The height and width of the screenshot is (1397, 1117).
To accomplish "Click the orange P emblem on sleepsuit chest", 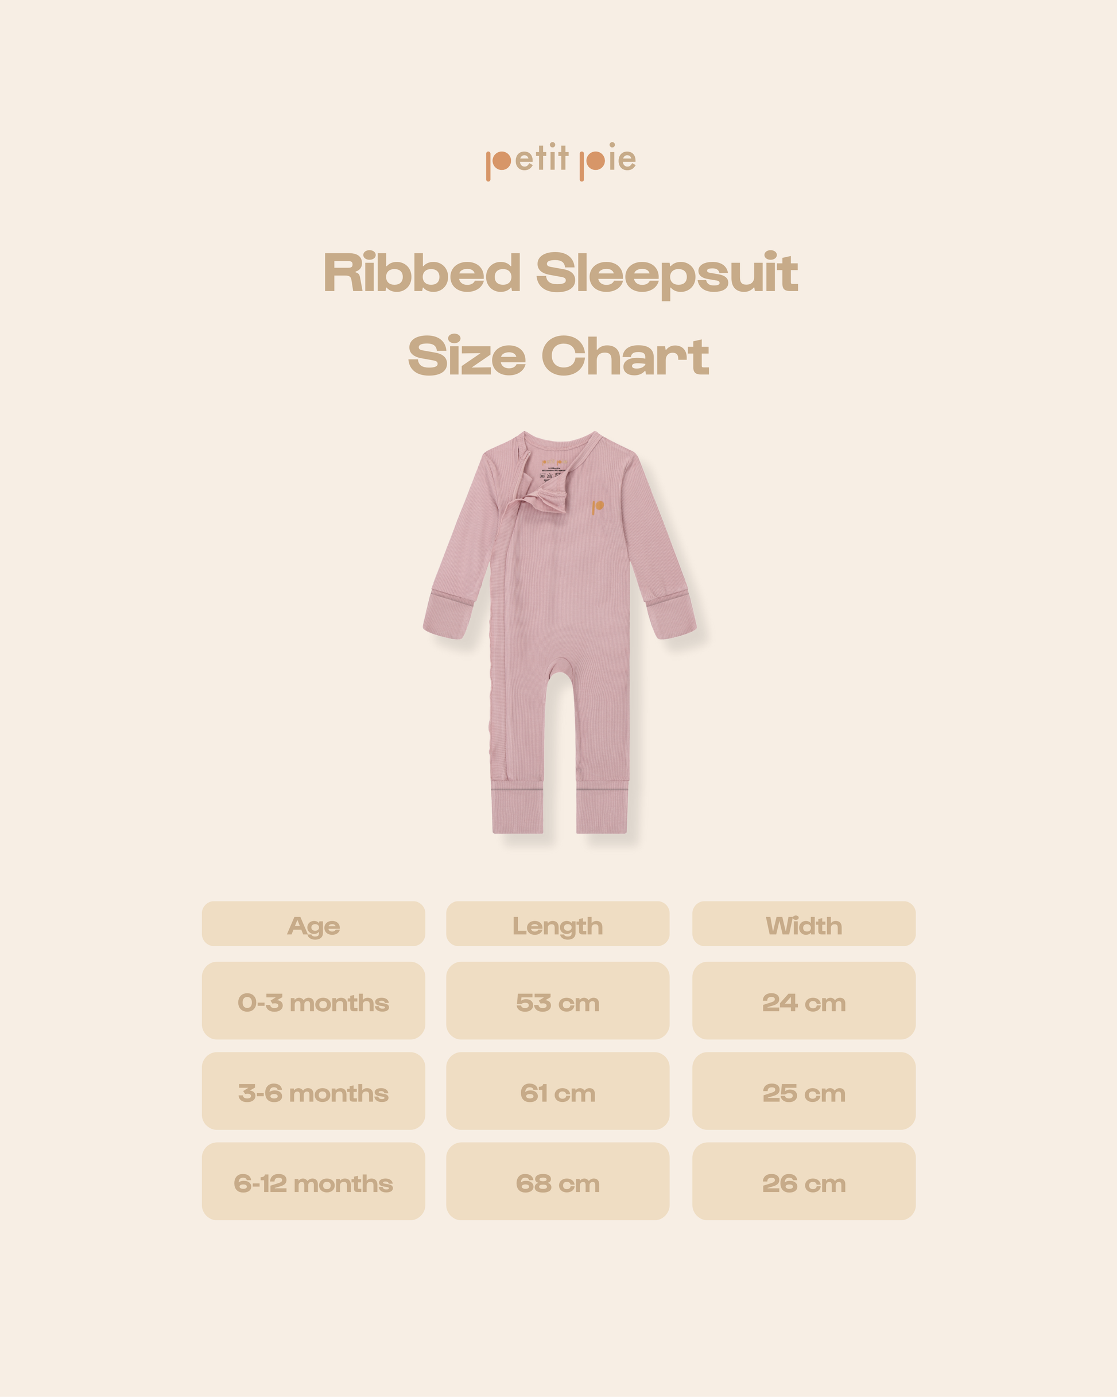I will coord(598,508).
